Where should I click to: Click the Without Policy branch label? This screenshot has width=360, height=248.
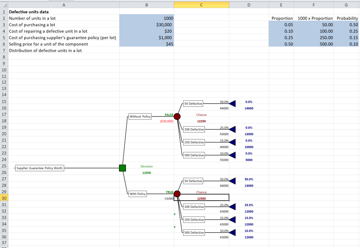point(140,116)
